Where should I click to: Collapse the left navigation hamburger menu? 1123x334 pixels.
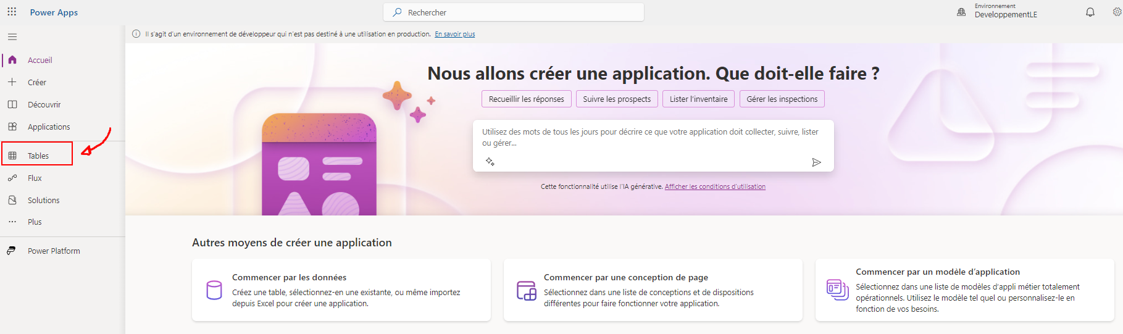coord(12,37)
